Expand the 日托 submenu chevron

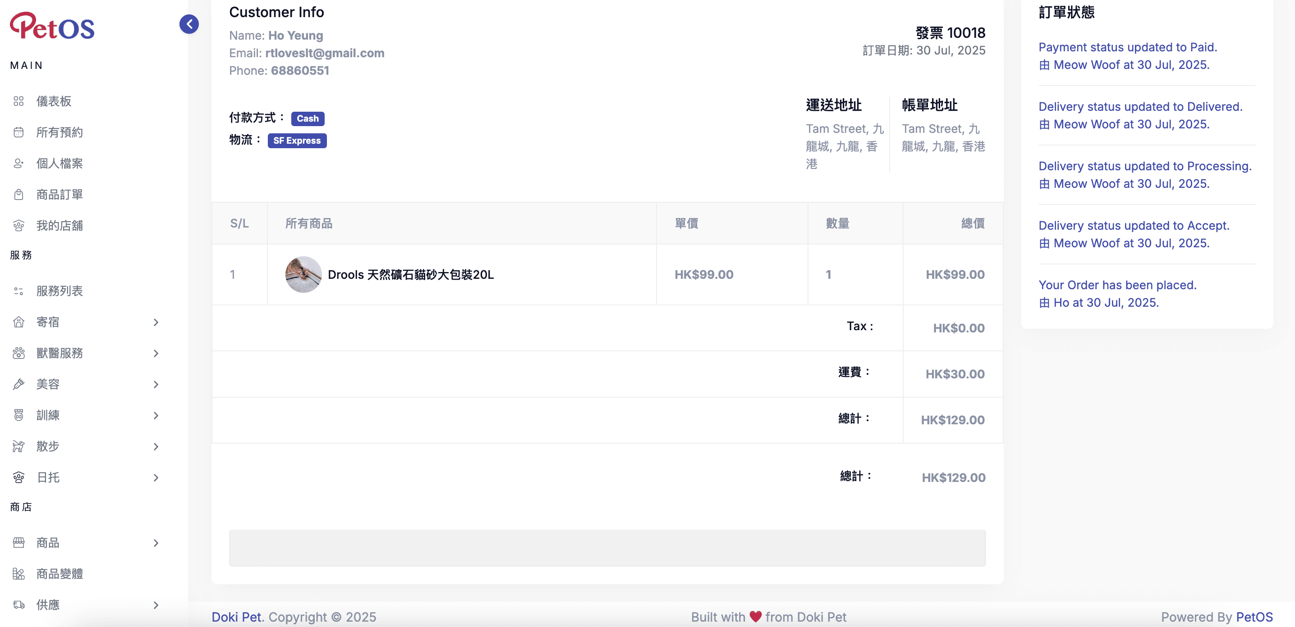156,478
